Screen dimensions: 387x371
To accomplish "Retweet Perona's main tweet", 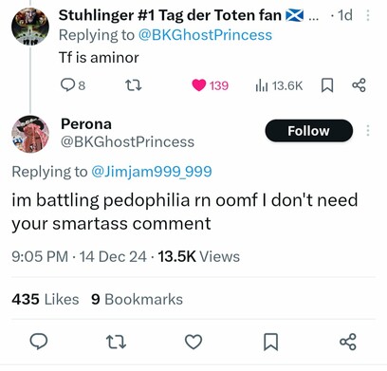I will tap(116, 342).
